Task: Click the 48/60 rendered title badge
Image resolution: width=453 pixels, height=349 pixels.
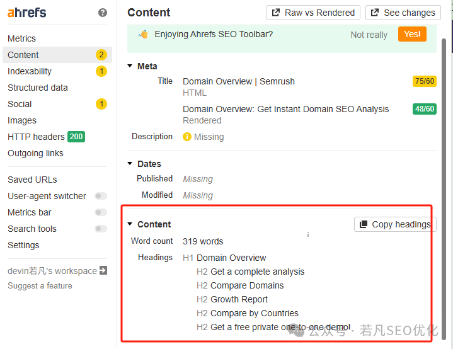Action: [x=424, y=109]
